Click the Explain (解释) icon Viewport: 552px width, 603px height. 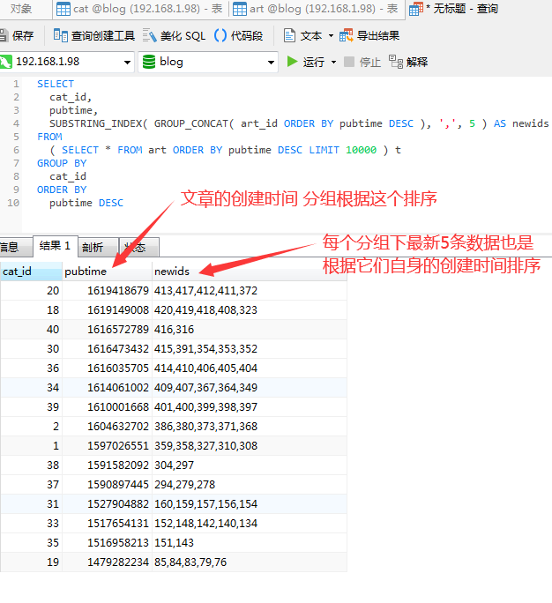[395, 62]
